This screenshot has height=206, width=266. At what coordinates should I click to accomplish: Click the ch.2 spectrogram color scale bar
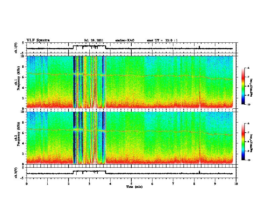click(x=243, y=142)
